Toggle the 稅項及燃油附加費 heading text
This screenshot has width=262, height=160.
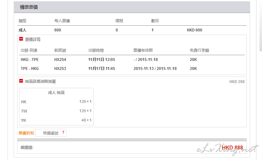point(40,81)
